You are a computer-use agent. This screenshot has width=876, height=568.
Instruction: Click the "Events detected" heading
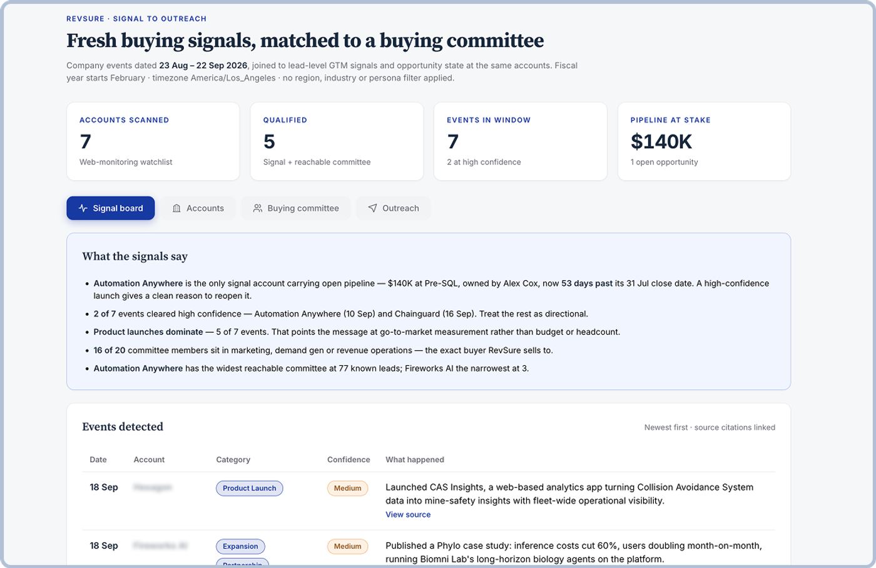[x=123, y=427]
